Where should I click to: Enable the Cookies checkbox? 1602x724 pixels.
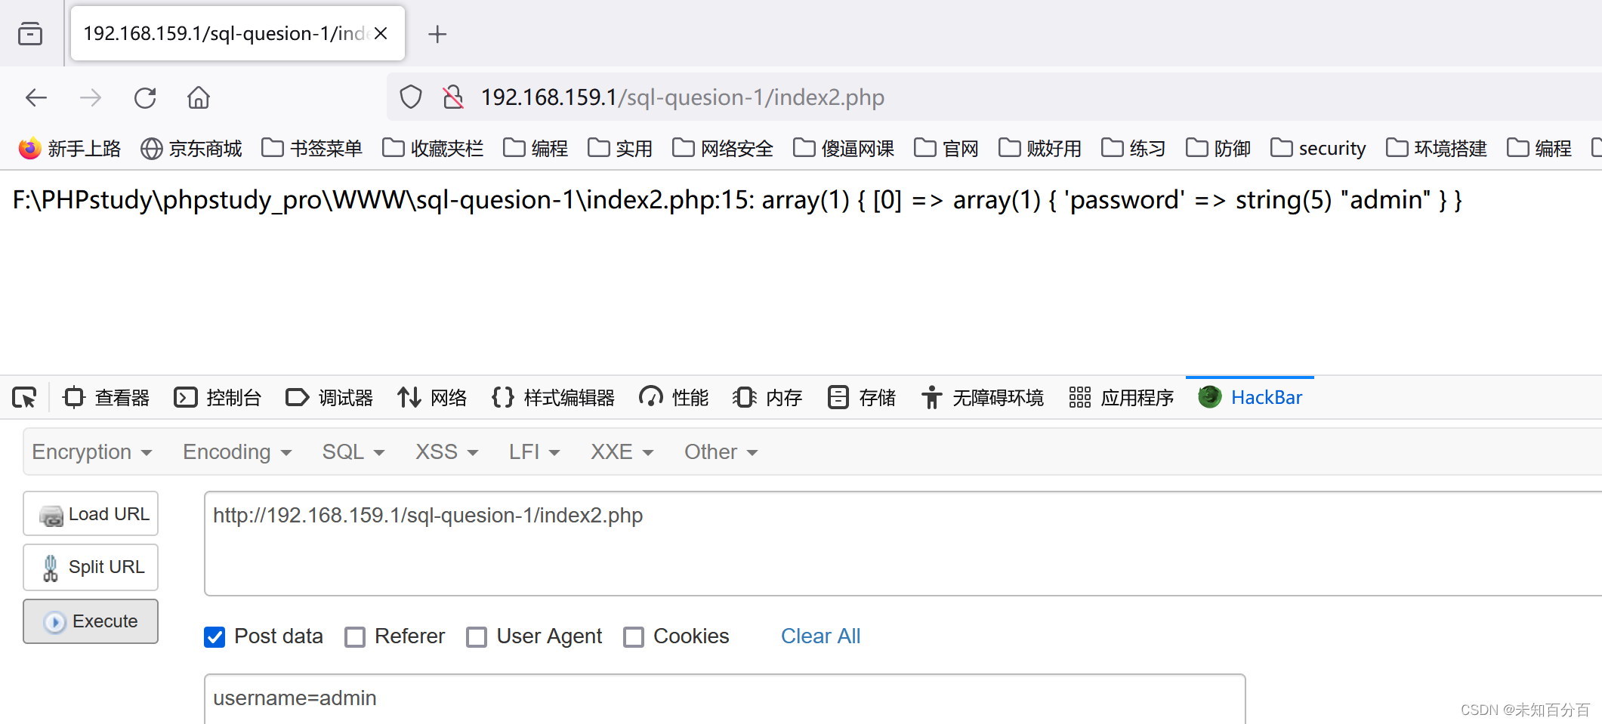coord(633,636)
